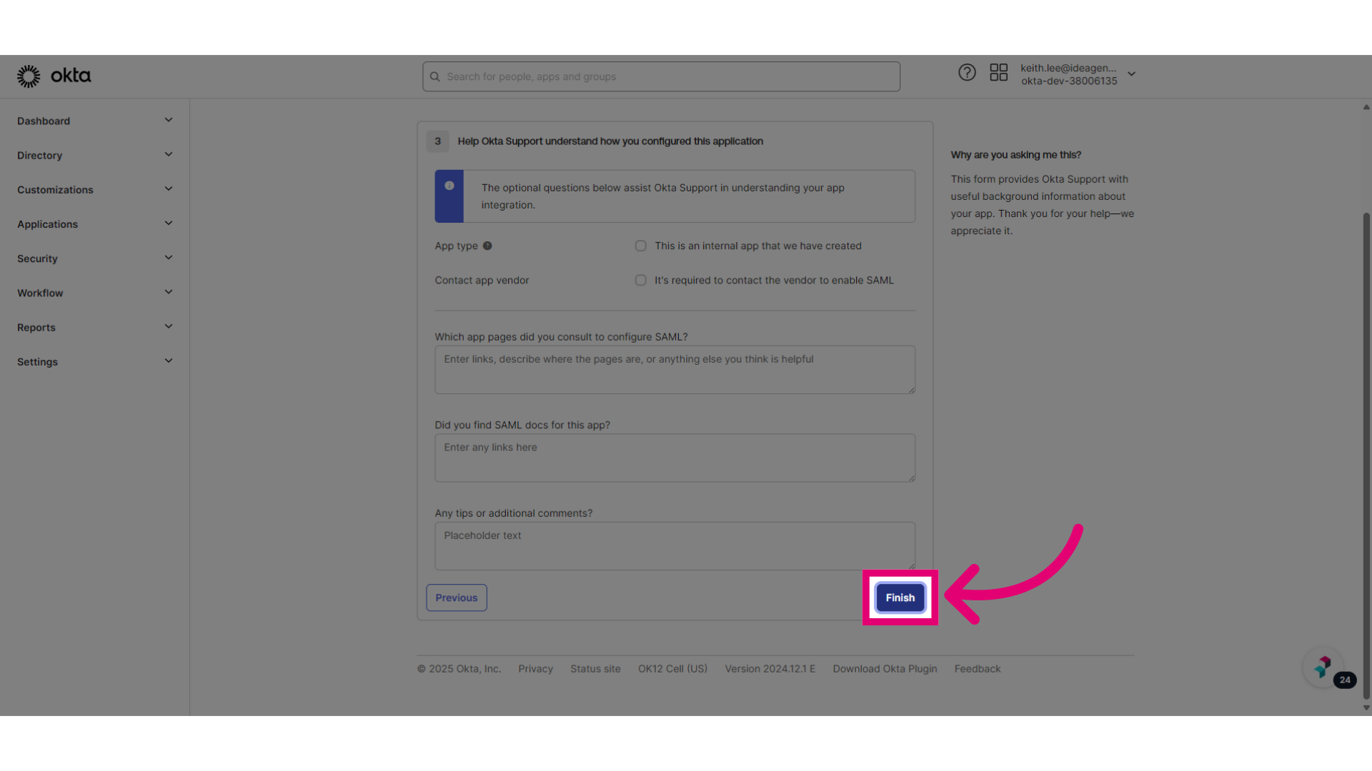Click the Previous button
Image resolution: width=1372 pixels, height=771 pixels.
tap(457, 598)
